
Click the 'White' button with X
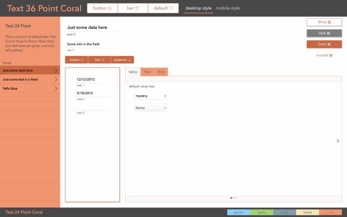click(x=324, y=22)
